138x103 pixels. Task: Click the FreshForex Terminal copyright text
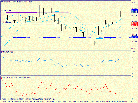[28, 99]
